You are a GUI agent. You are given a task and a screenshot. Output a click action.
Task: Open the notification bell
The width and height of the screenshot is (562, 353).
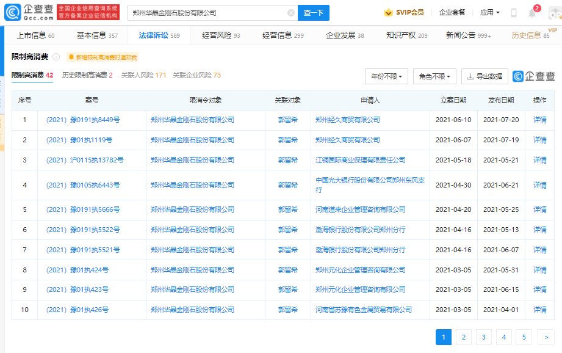(532, 13)
